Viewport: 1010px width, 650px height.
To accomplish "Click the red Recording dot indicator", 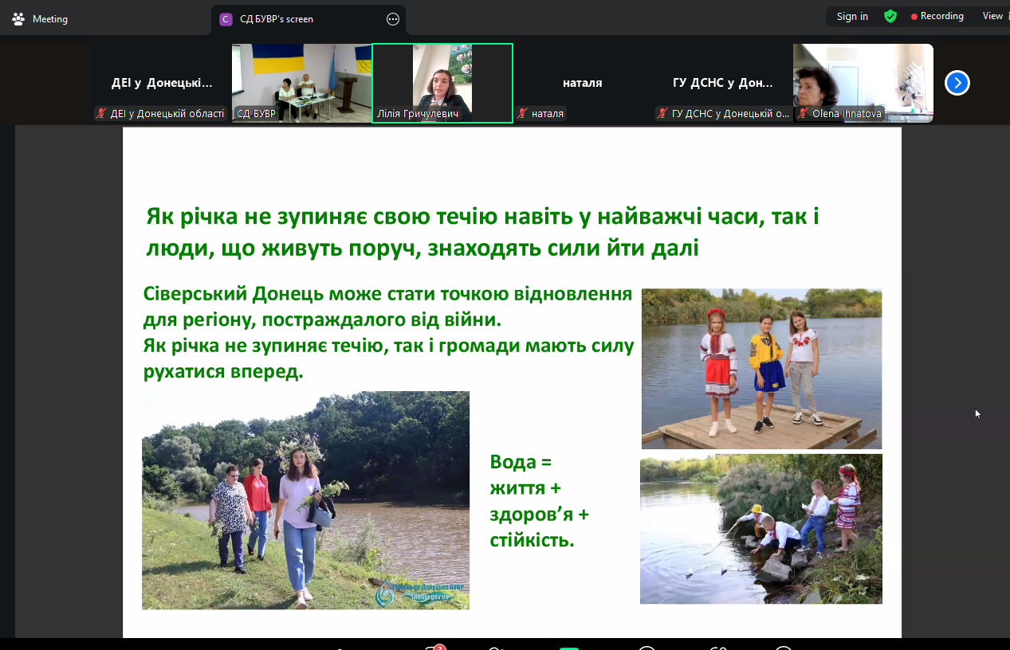I will pyautogui.click(x=914, y=17).
